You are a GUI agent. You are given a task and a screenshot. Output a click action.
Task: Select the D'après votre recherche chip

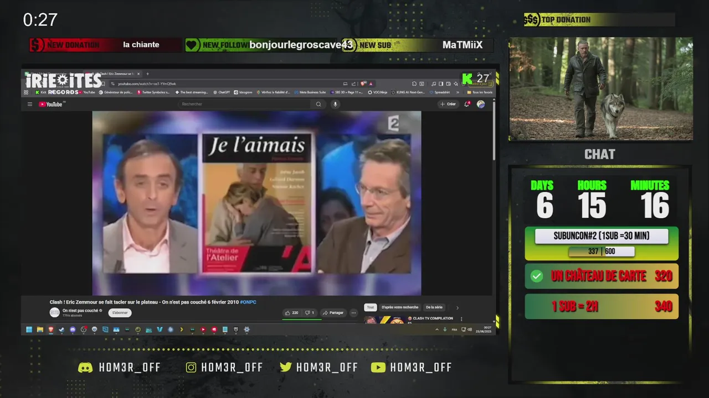click(400, 307)
